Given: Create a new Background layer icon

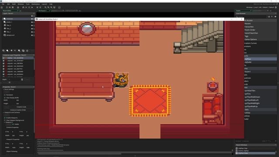Looking at the screenshot, I should click(3, 51).
